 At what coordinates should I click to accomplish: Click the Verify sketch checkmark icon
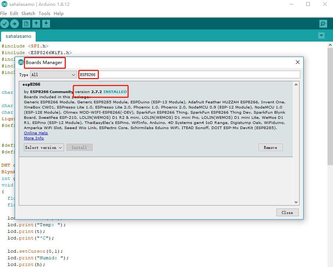4,24
